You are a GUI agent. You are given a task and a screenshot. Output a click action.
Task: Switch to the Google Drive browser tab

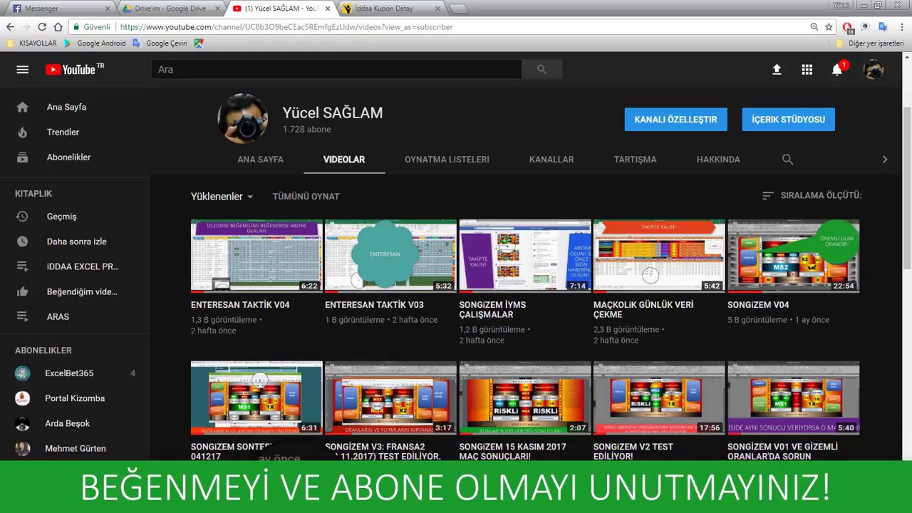(x=171, y=9)
